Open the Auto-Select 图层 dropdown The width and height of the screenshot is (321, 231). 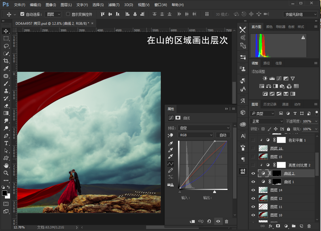[53, 14]
